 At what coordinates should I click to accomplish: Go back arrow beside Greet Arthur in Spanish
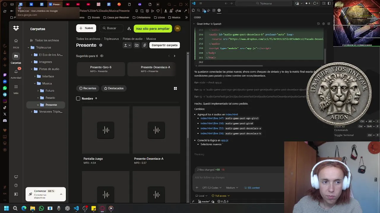[x=194, y=24]
